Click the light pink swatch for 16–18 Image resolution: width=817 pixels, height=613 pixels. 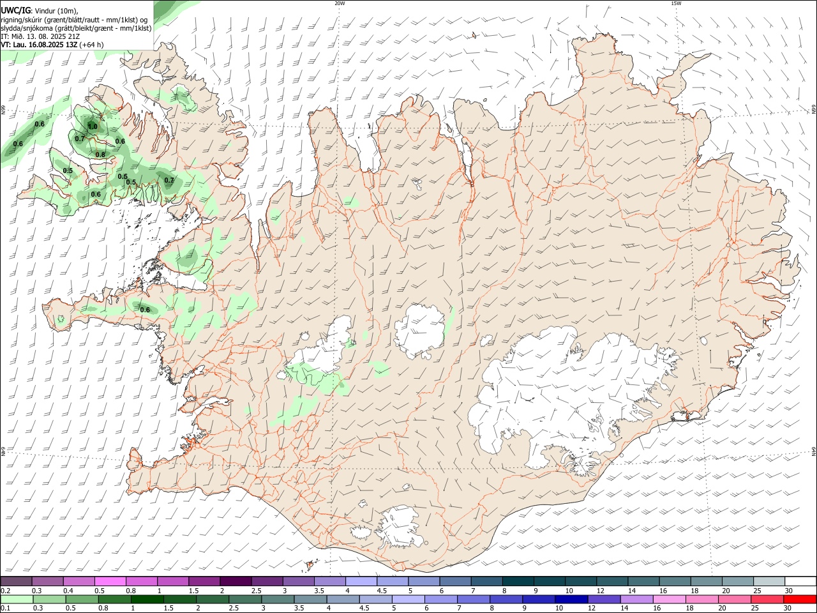pos(670,599)
